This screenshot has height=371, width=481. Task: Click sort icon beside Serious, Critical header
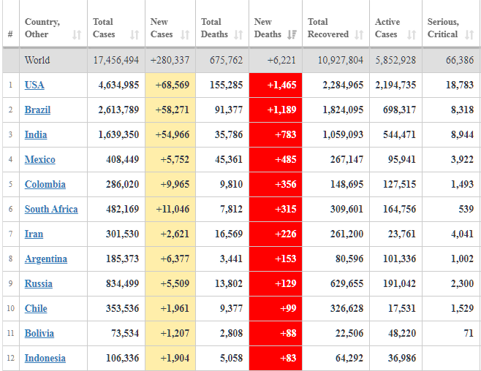tap(470, 34)
